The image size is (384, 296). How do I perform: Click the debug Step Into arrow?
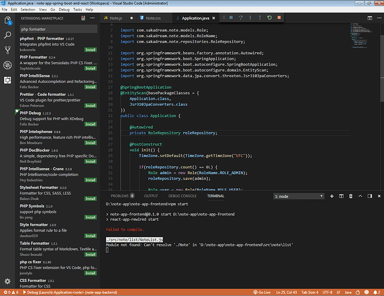(x=250, y=18)
